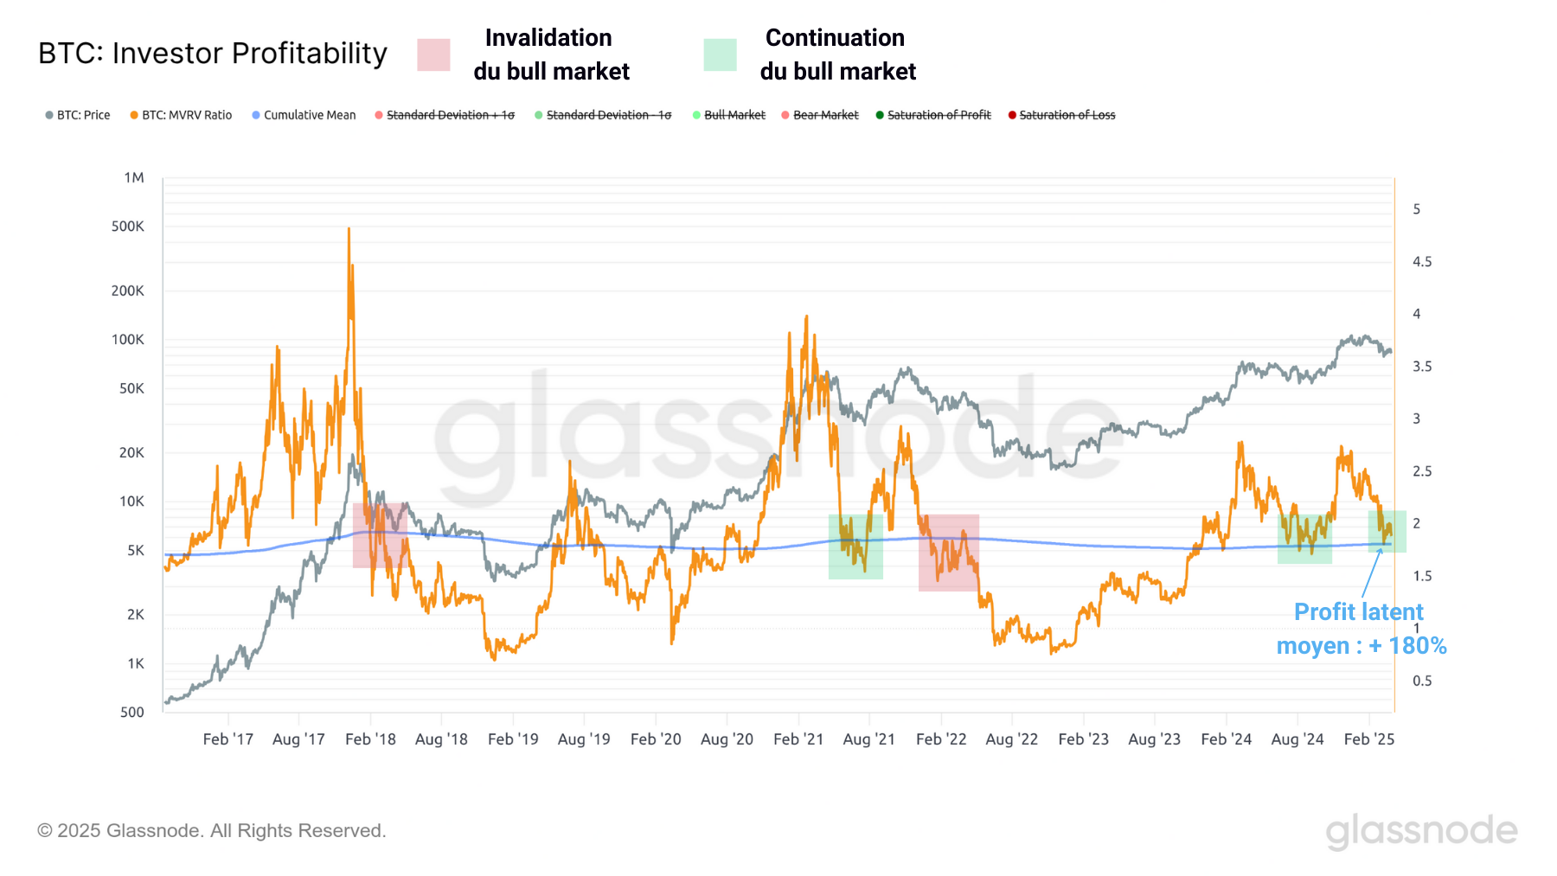Show the Bear Market series label

(x=825, y=115)
